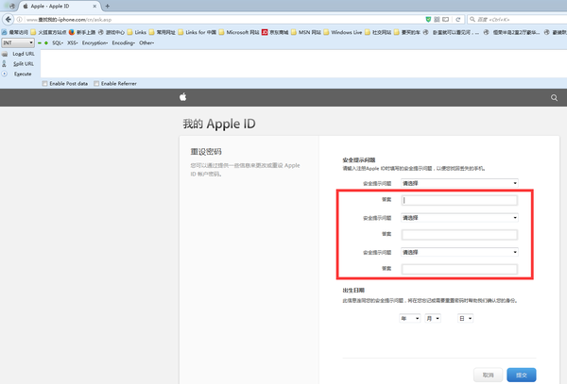
Task: Click the HackBar green minus icon
Action: (x=40, y=43)
